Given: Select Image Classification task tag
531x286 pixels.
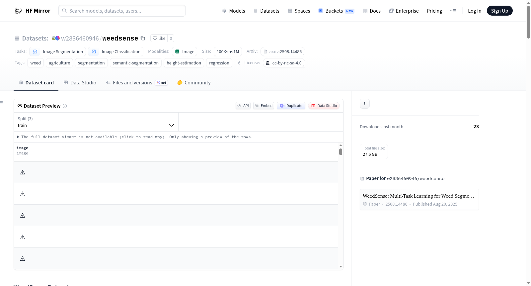Looking at the screenshot, I should [116, 51].
